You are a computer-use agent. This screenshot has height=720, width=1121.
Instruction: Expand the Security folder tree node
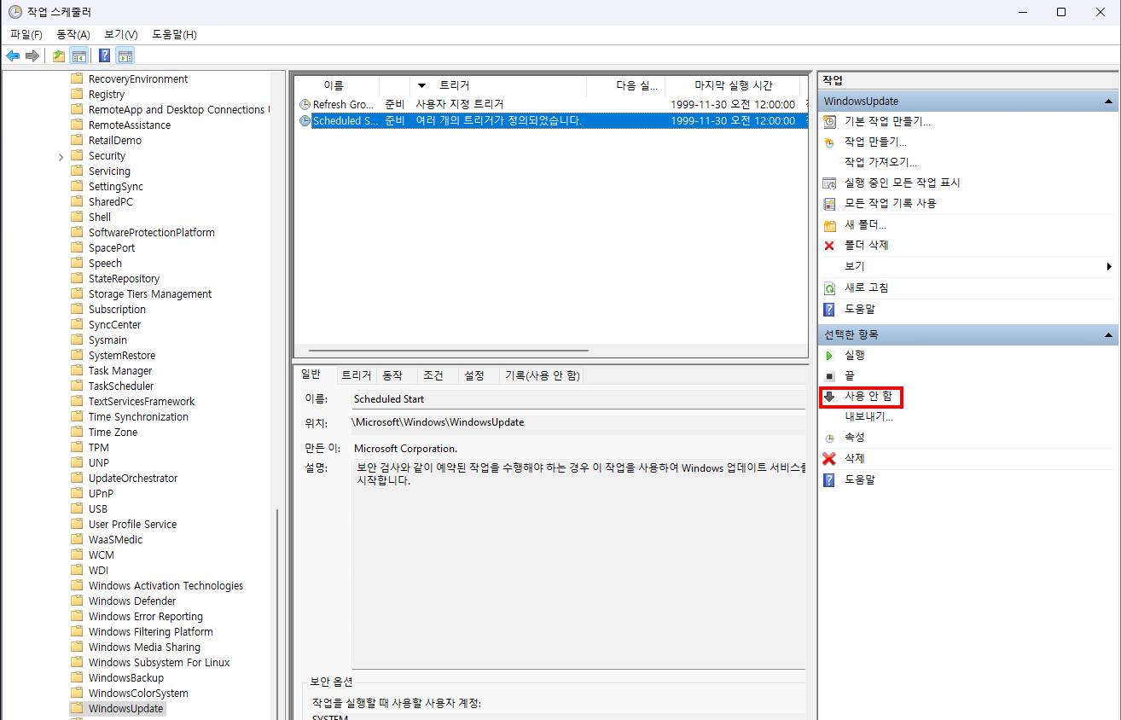point(61,156)
